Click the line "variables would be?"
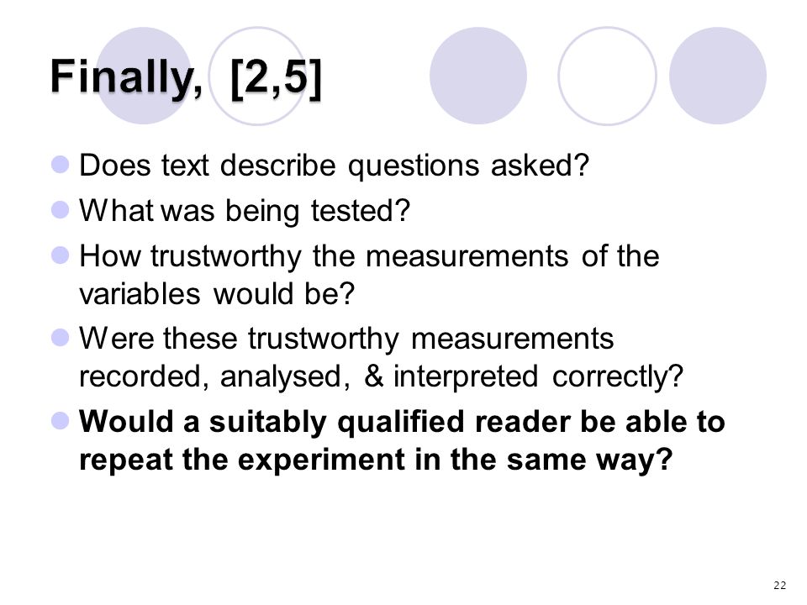The height and width of the screenshot is (605, 807). [217, 294]
